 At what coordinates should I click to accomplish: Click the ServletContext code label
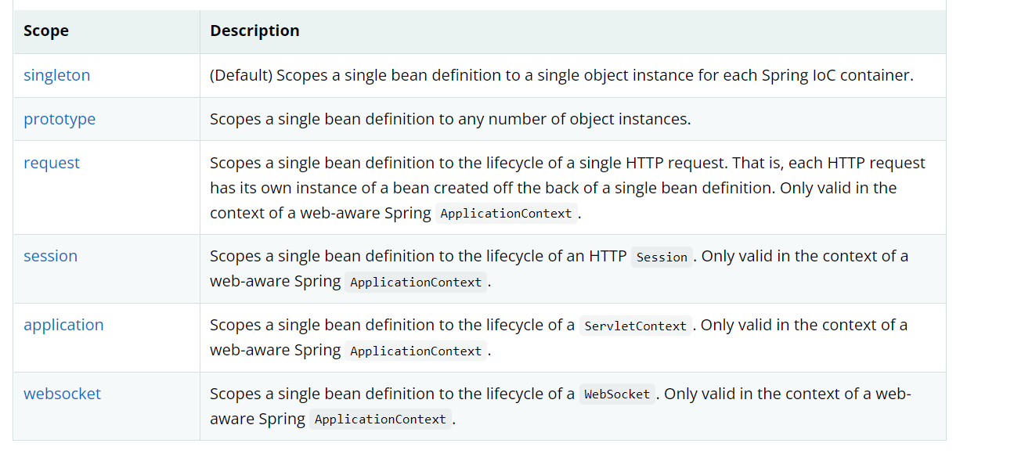[635, 326]
